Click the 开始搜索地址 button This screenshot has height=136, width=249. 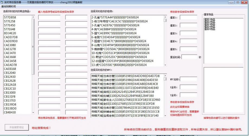point(17,127)
